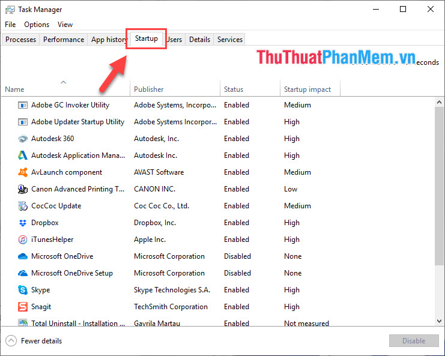445x356 pixels.
Task: Click 'Gavrila Martau' publisher cell
Action: pos(157,323)
